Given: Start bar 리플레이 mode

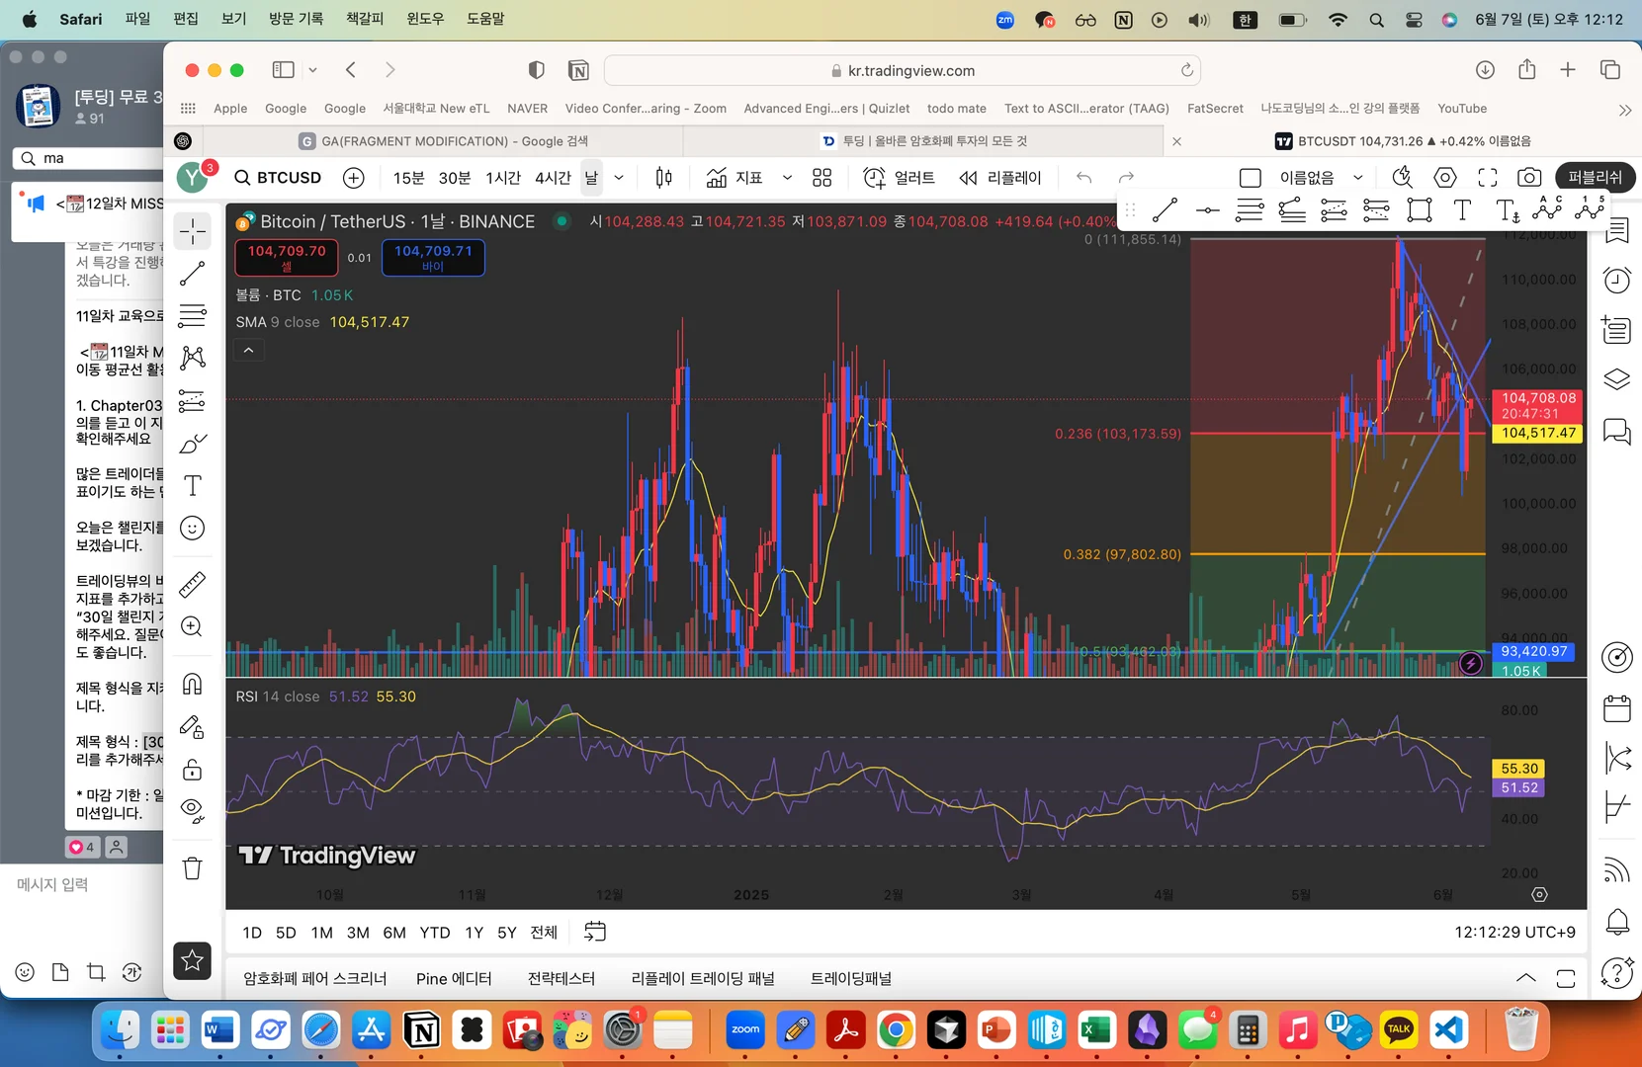Looking at the screenshot, I should click(x=1000, y=178).
